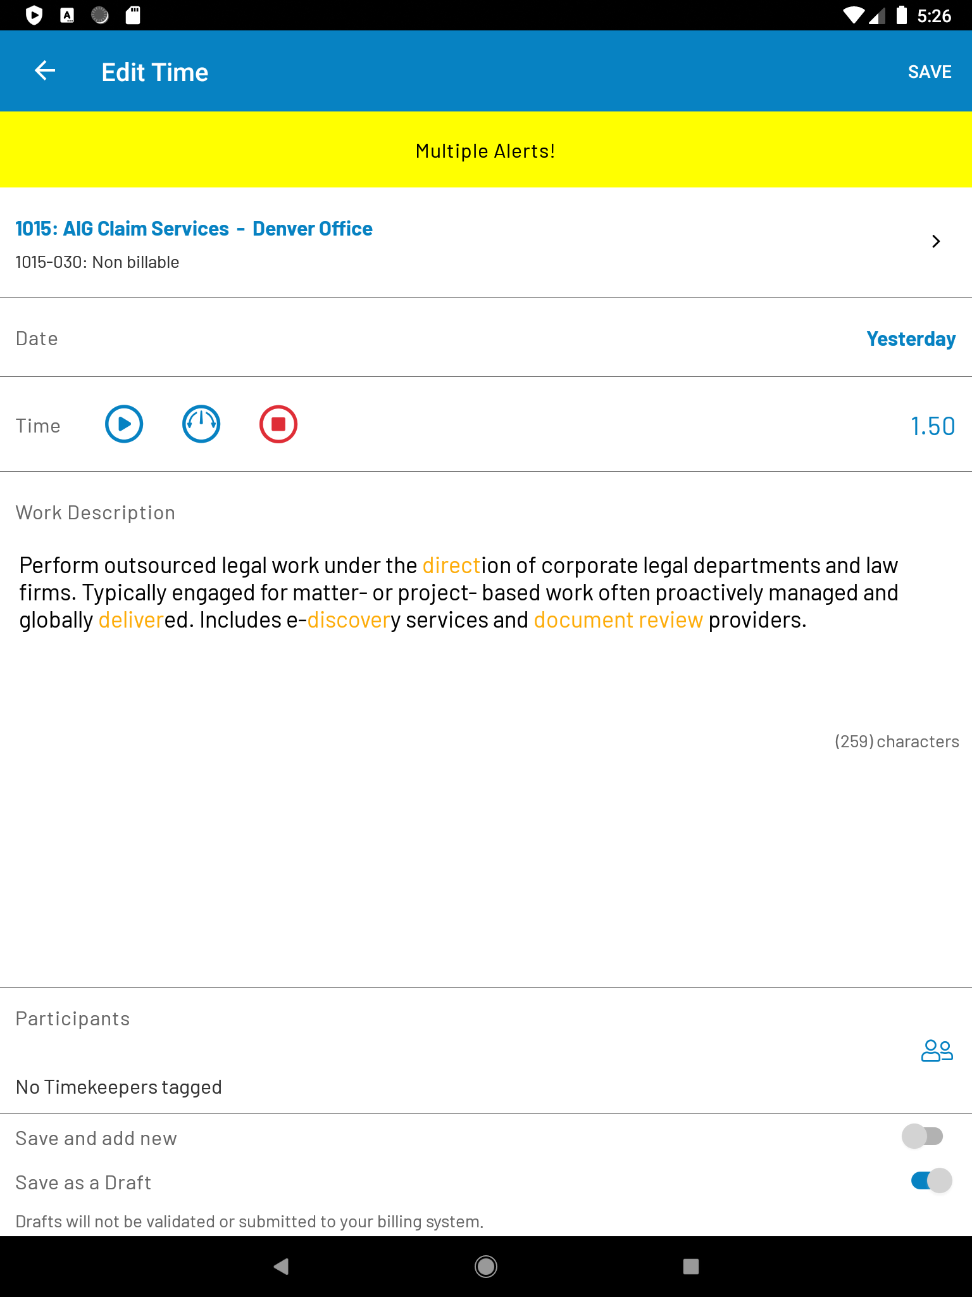Image resolution: width=972 pixels, height=1297 pixels.
Task: Tap SAVE in the top bar
Action: 929,72
